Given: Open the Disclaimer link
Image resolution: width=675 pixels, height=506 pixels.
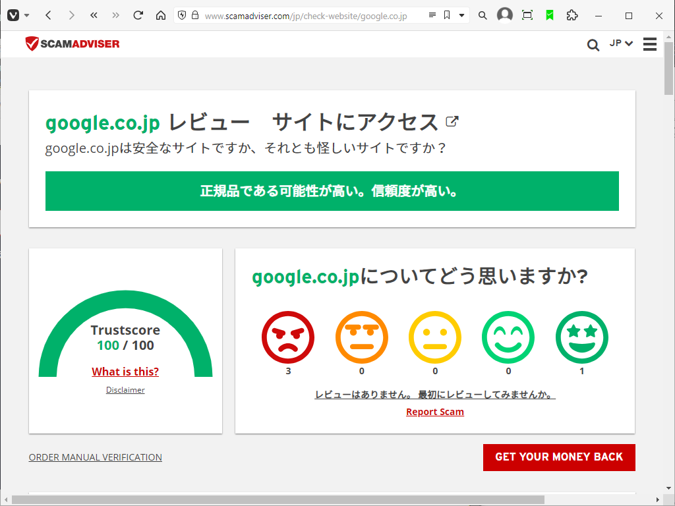Looking at the screenshot, I should 125,390.
